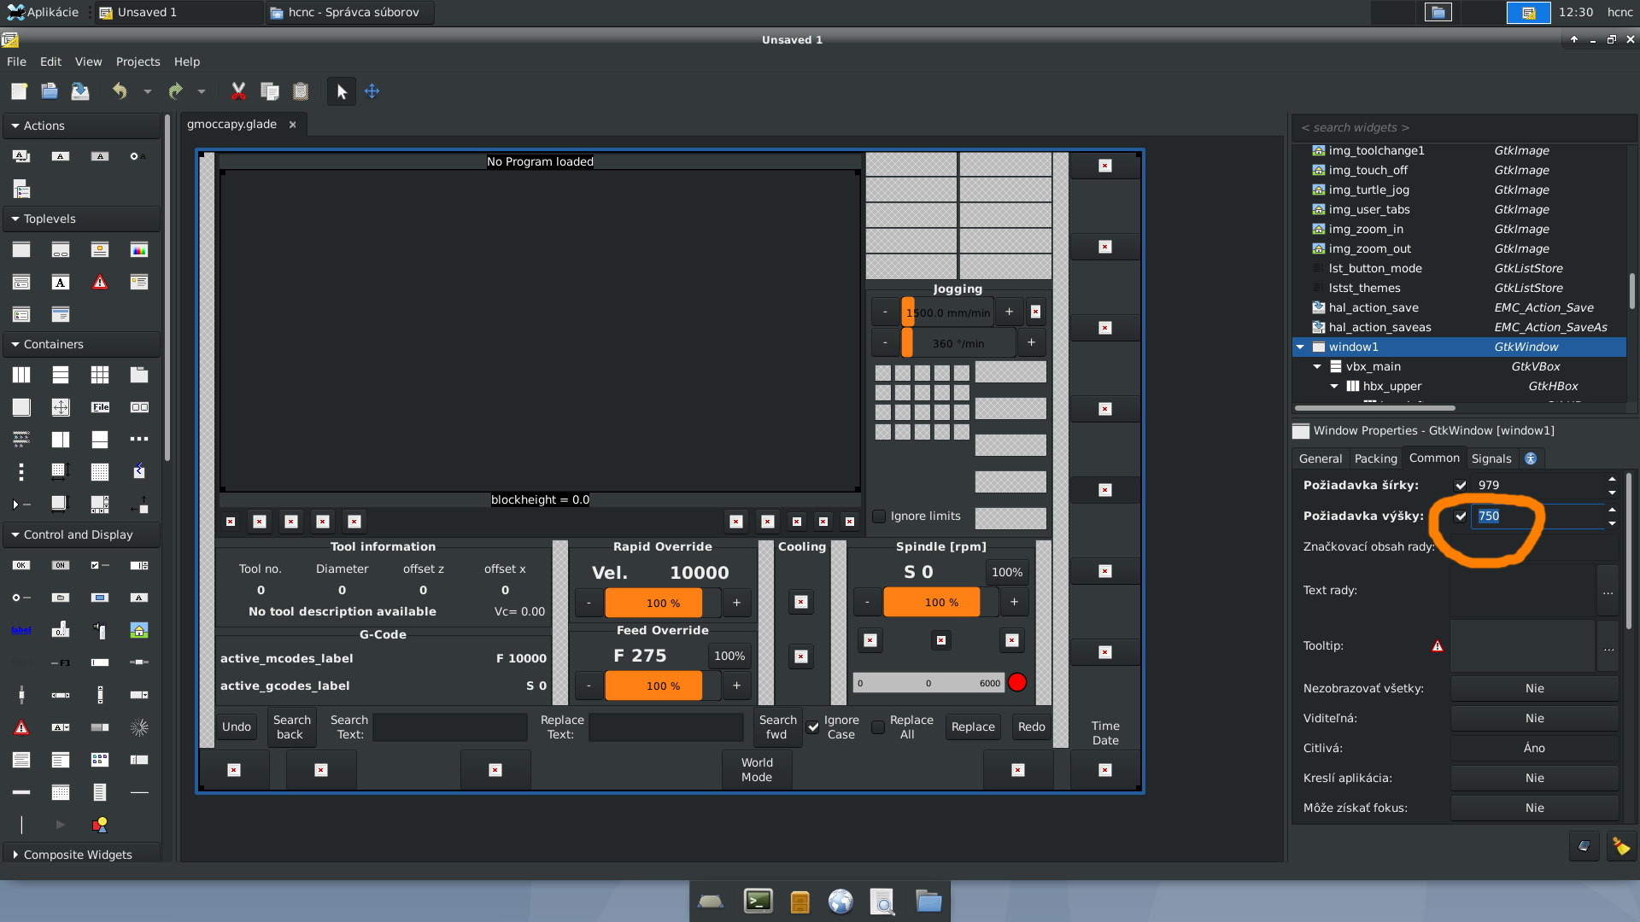This screenshot has height=922, width=1640.
Task: Toggle the Ignore limits checkbox
Action: [x=879, y=516]
